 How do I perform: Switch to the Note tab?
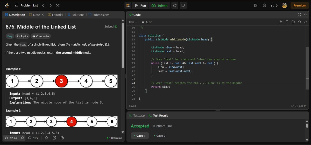pyautogui.click(x=34, y=15)
